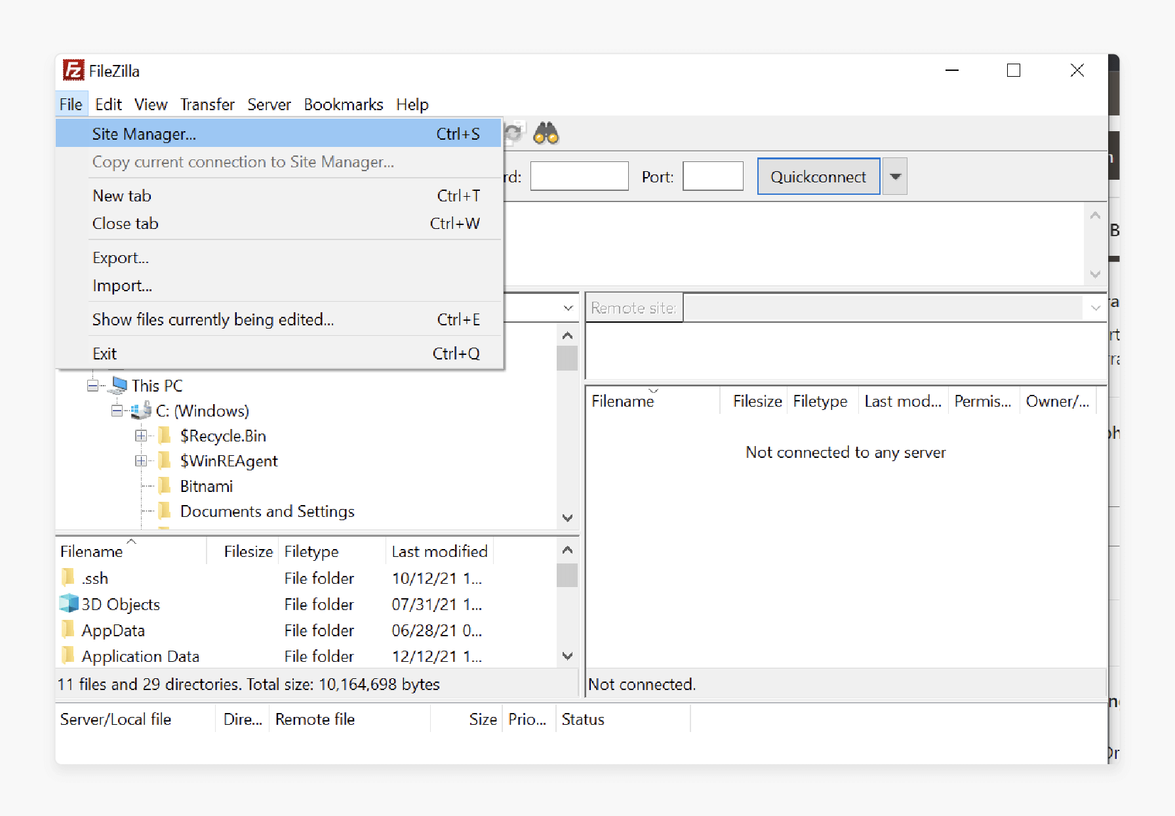Click the 3D Objects cube icon
1175x816 pixels.
[x=68, y=603]
